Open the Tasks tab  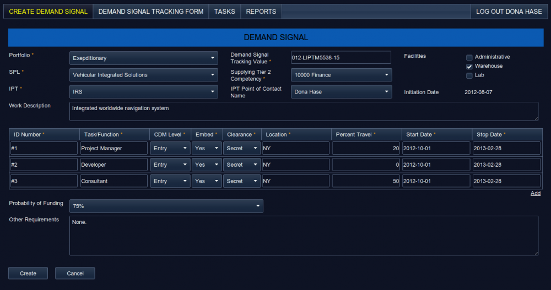click(x=224, y=12)
